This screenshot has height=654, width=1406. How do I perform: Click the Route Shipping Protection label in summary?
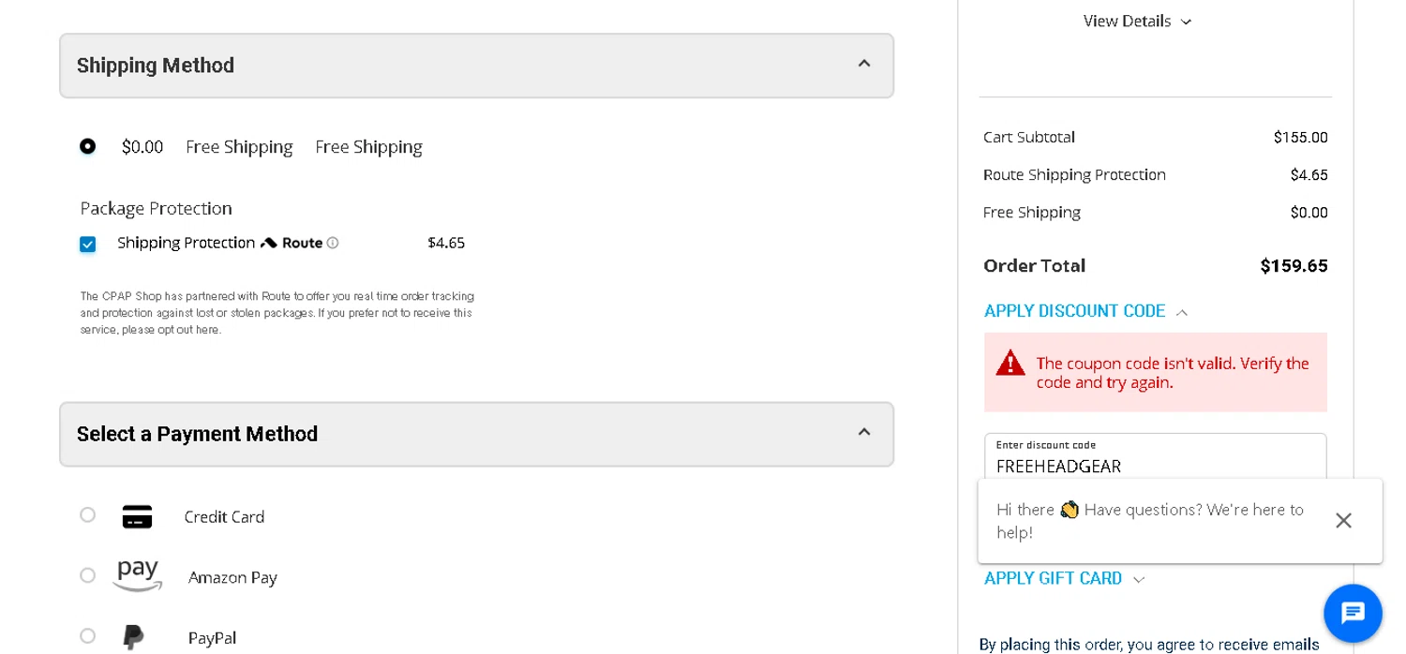(1074, 175)
